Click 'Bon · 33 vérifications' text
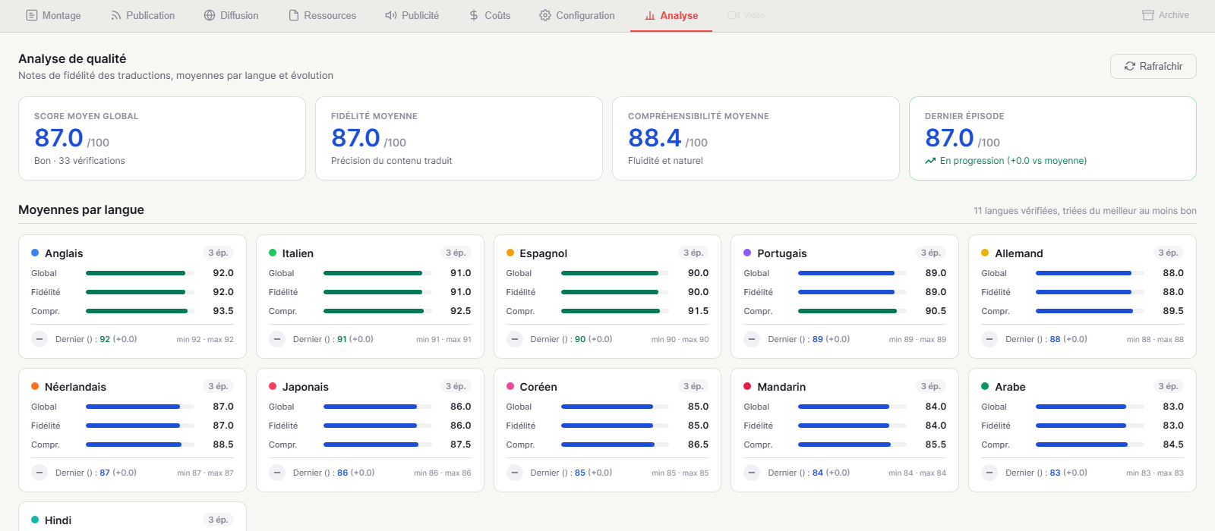 click(80, 161)
